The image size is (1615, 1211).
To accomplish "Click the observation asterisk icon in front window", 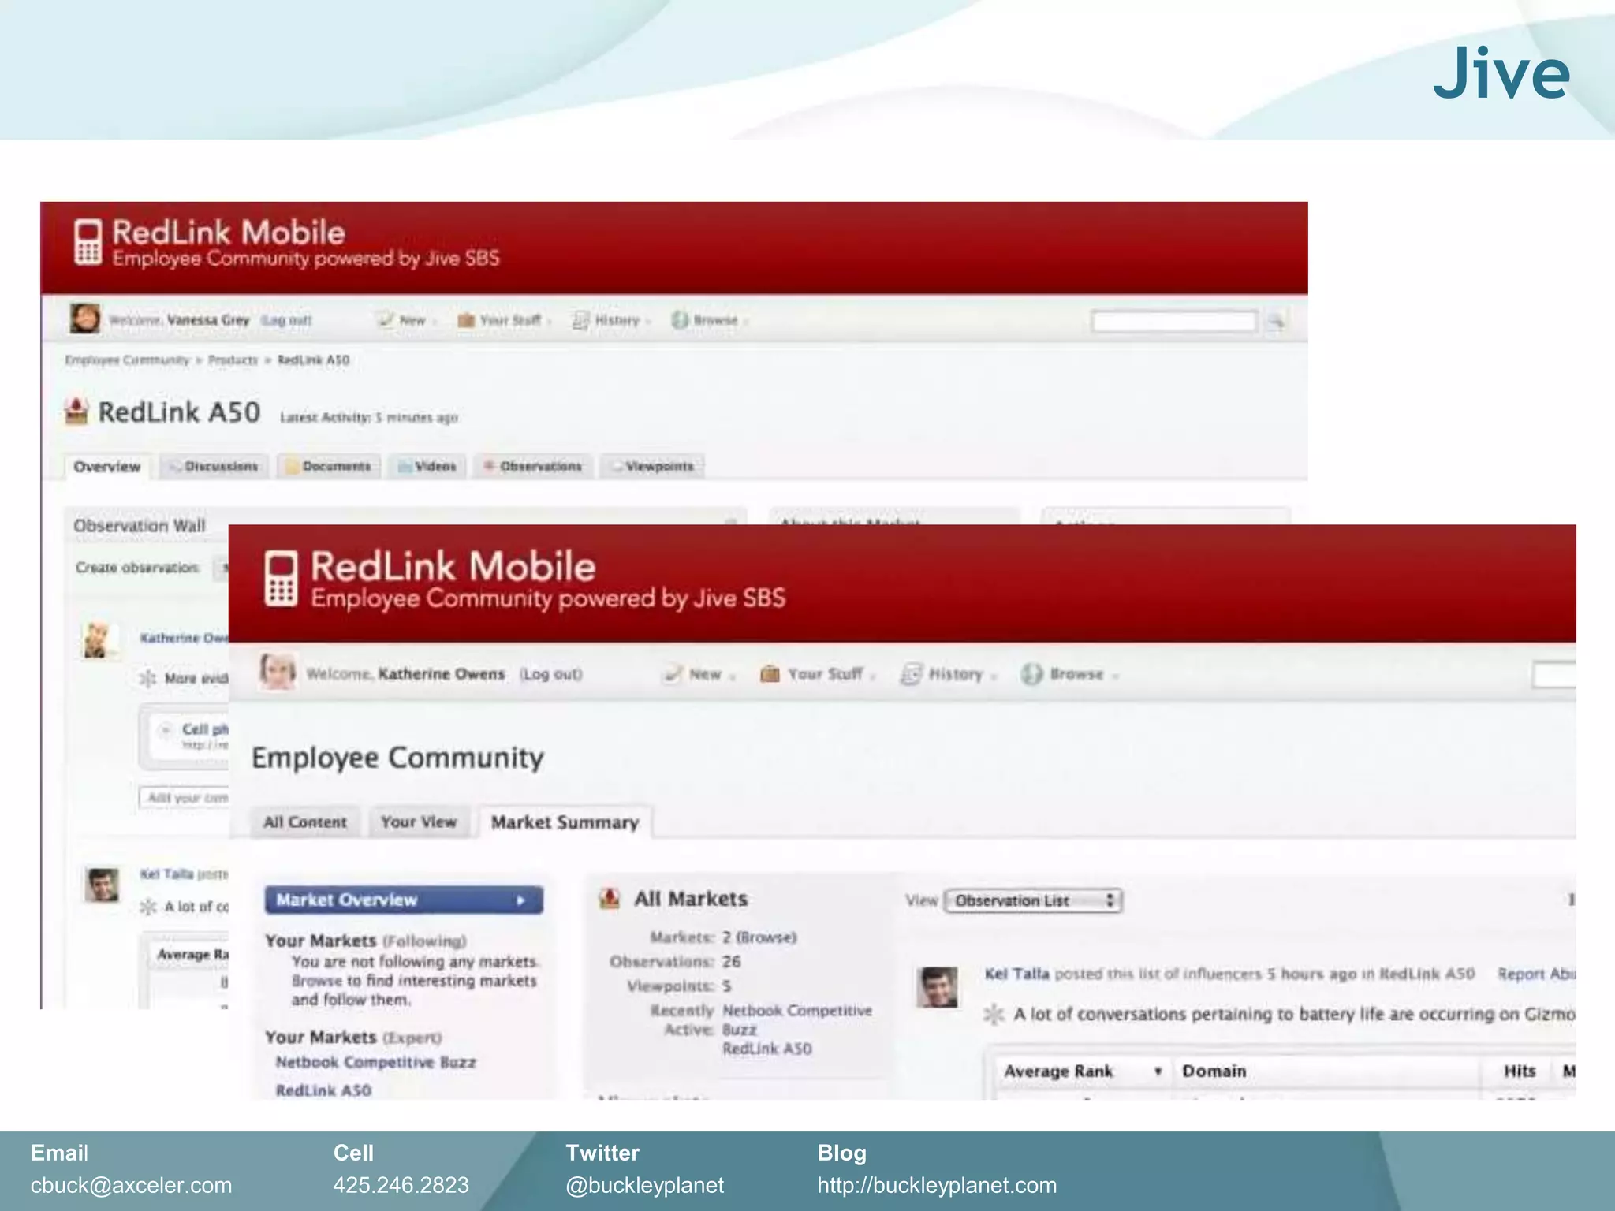I will (994, 1014).
